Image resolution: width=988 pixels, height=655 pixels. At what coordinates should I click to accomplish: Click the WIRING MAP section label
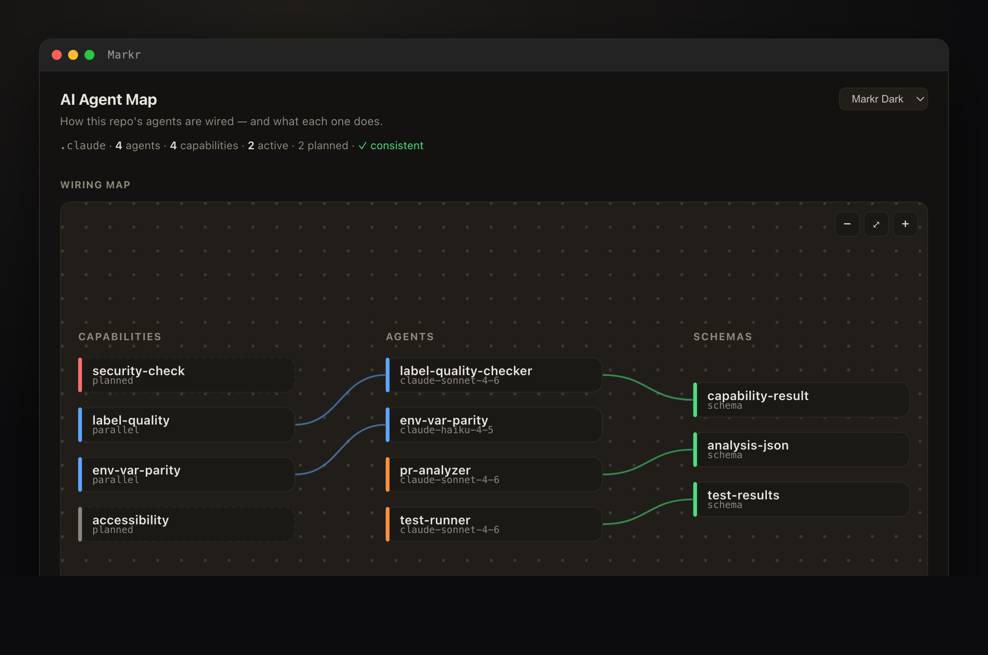95,185
